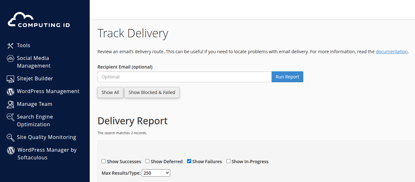Go to Sitejet Builder

click(x=35, y=78)
